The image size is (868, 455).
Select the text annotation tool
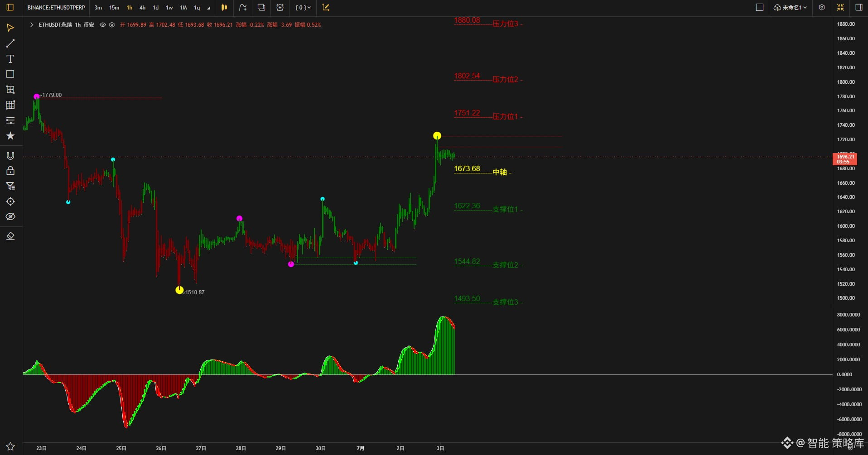coord(10,59)
